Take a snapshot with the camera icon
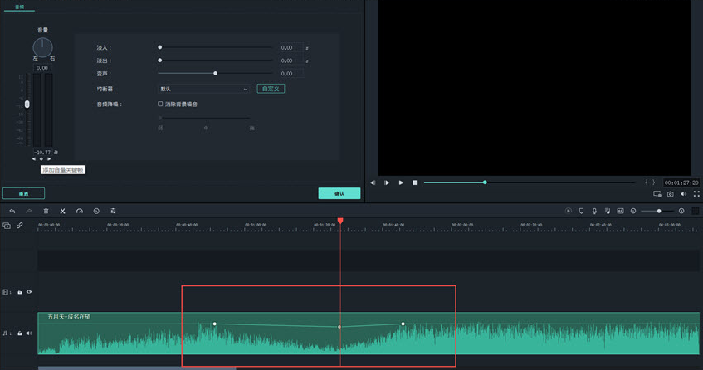703x370 pixels. click(x=670, y=194)
